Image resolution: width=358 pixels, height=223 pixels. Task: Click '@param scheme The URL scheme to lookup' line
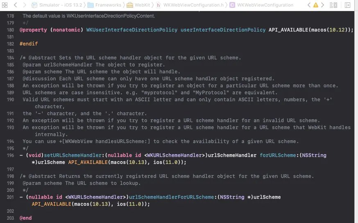[82, 183]
